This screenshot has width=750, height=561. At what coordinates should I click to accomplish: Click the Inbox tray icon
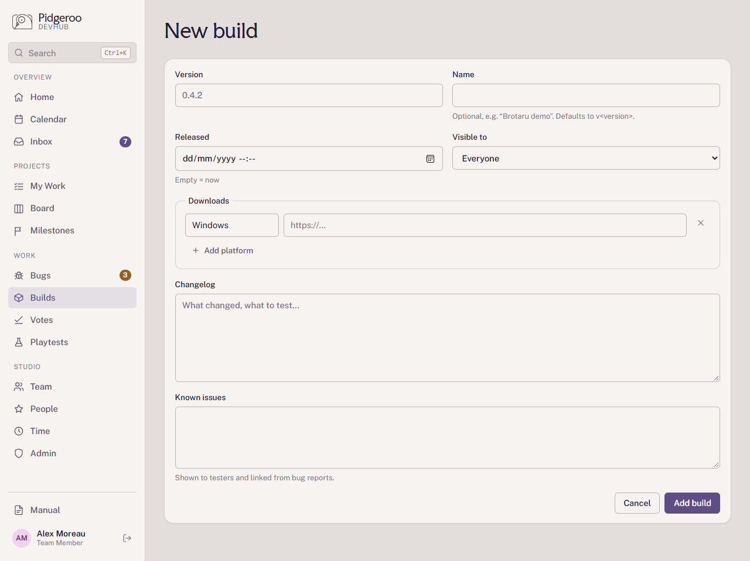tap(19, 142)
